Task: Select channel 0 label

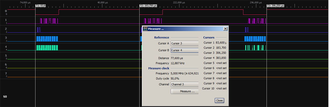Action: tap(6, 11)
